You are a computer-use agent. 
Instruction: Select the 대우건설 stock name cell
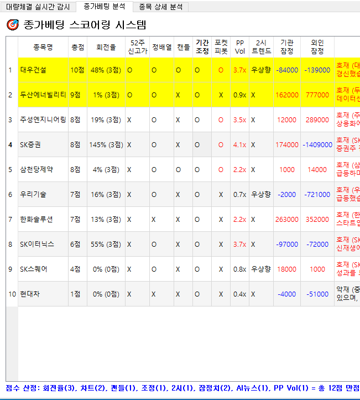[43, 70]
